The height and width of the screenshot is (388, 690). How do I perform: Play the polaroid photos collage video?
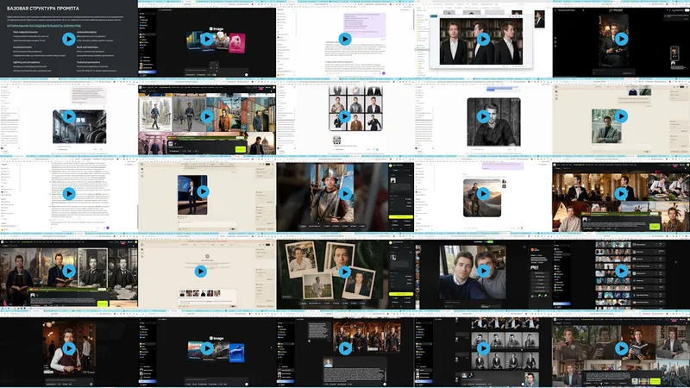(345, 272)
